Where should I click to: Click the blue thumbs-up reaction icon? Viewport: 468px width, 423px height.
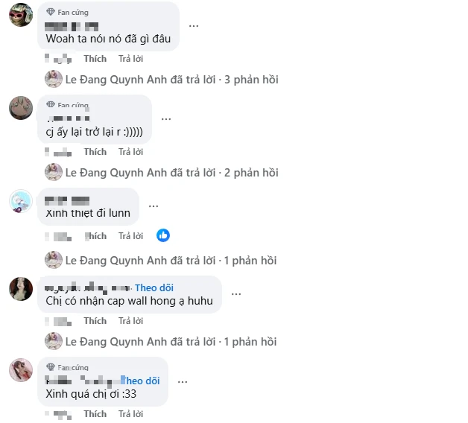click(163, 235)
